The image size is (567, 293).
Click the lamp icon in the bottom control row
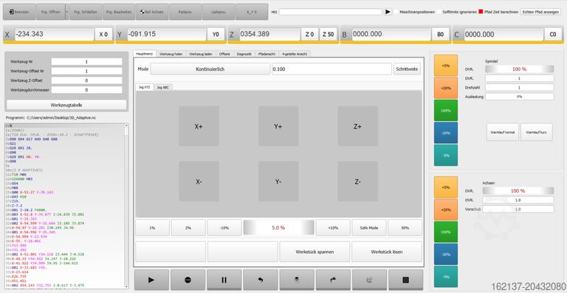(x=297, y=280)
